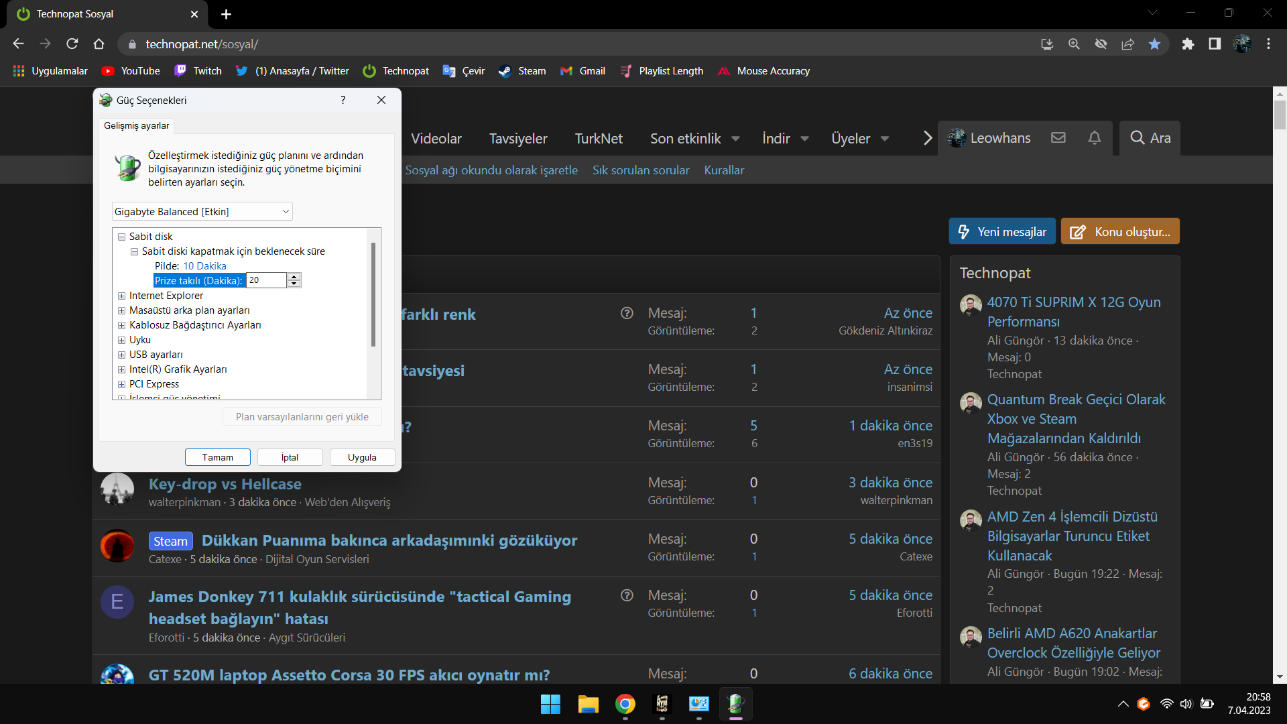This screenshot has height=724, width=1287.
Task: Open the Son etkinlik menu arrow
Action: pos(735,139)
